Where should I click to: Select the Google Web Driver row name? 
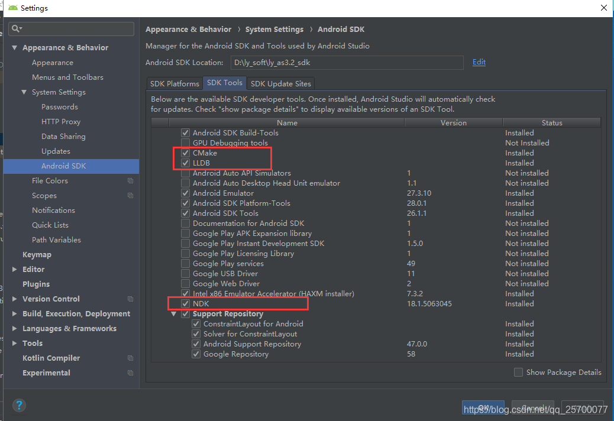(x=226, y=284)
